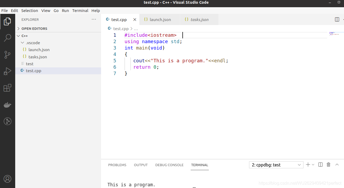Open the Docker view in activity bar
Viewport: 344px width, 188px height.
(7, 105)
